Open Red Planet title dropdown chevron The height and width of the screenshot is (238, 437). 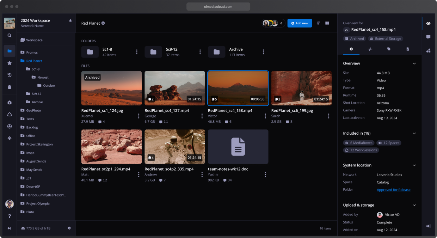pos(103,23)
